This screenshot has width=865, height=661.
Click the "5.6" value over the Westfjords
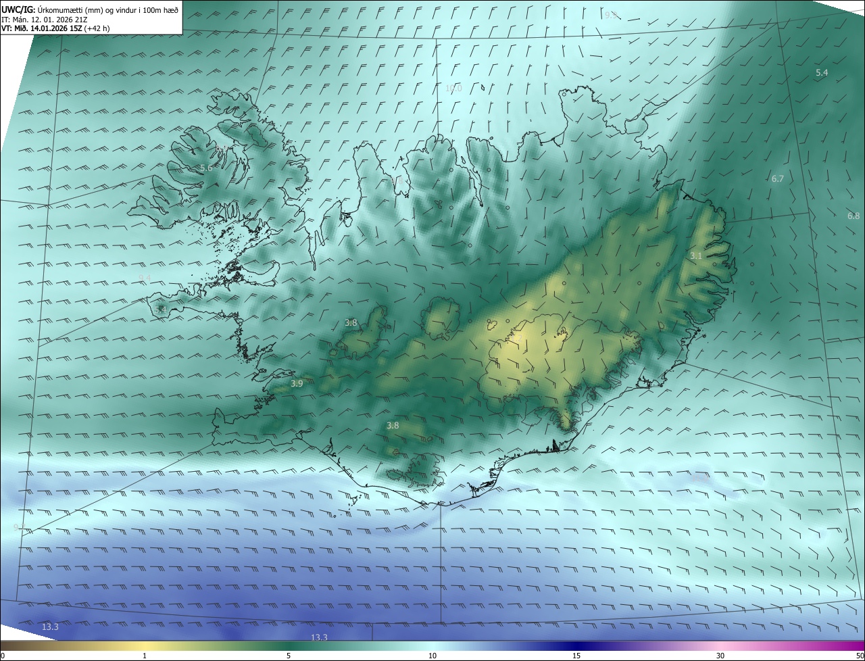click(x=206, y=168)
